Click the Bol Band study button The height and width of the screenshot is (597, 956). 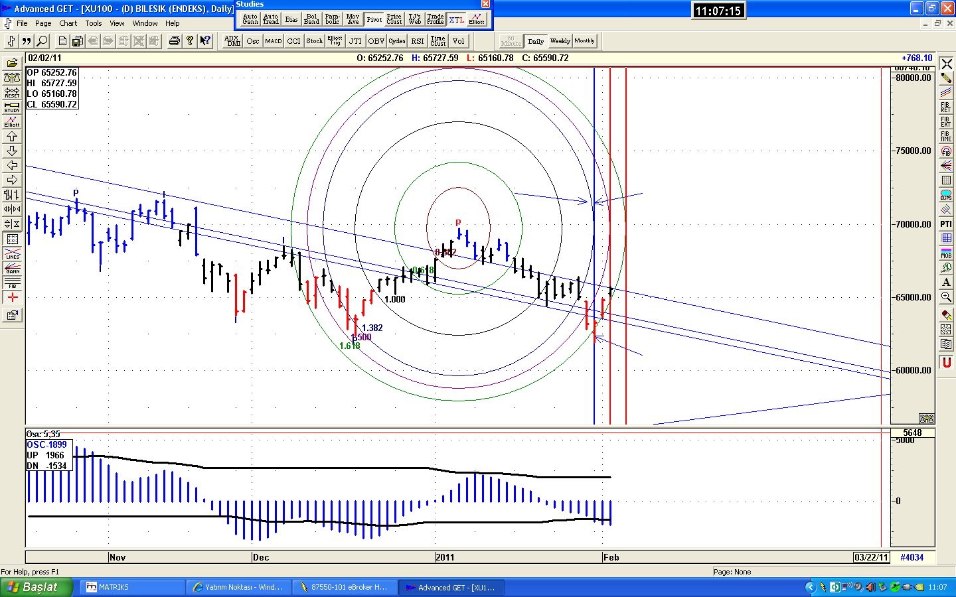pos(312,19)
